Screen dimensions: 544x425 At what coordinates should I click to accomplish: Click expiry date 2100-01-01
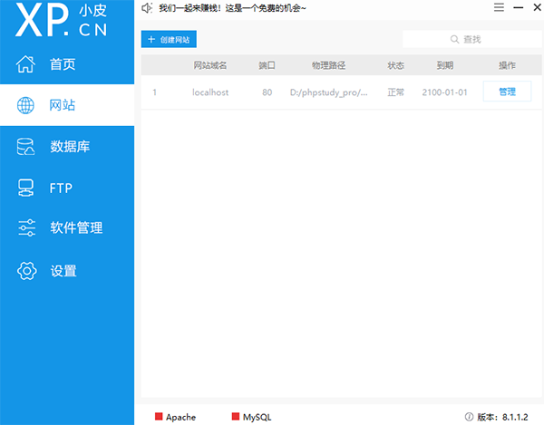point(444,92)
